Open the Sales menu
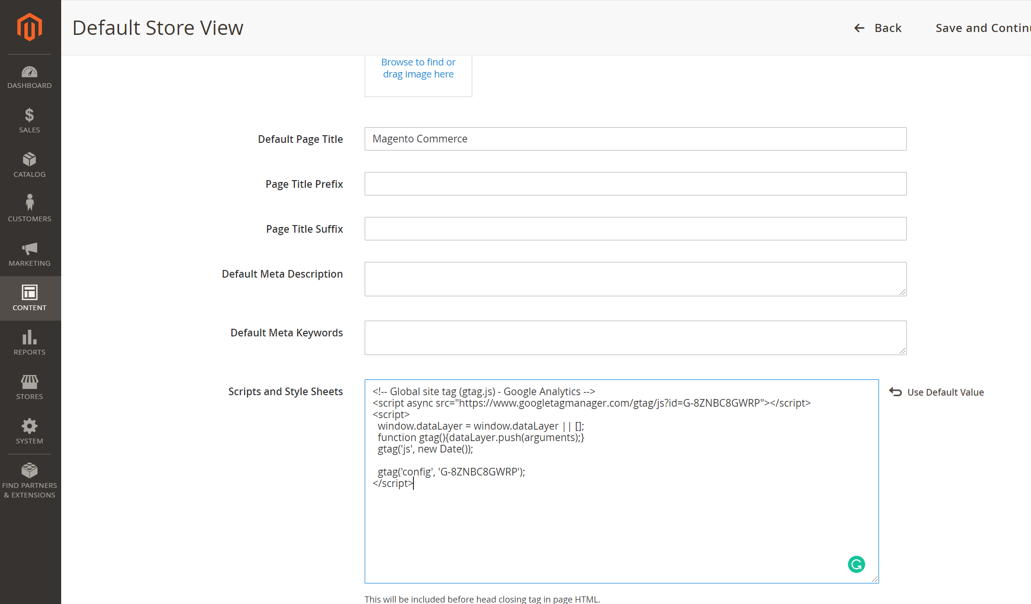Image resolution: width=1031 pixels, height=604 pixels. (30, 120)
